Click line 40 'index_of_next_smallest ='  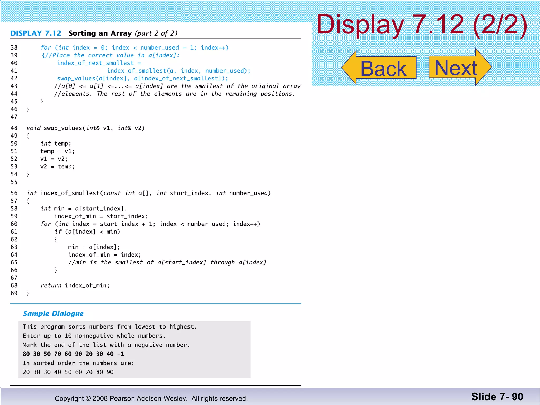[99, 63]
